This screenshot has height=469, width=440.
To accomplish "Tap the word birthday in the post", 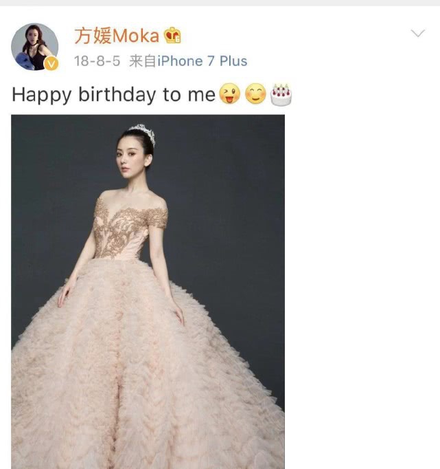I will 117,95.
